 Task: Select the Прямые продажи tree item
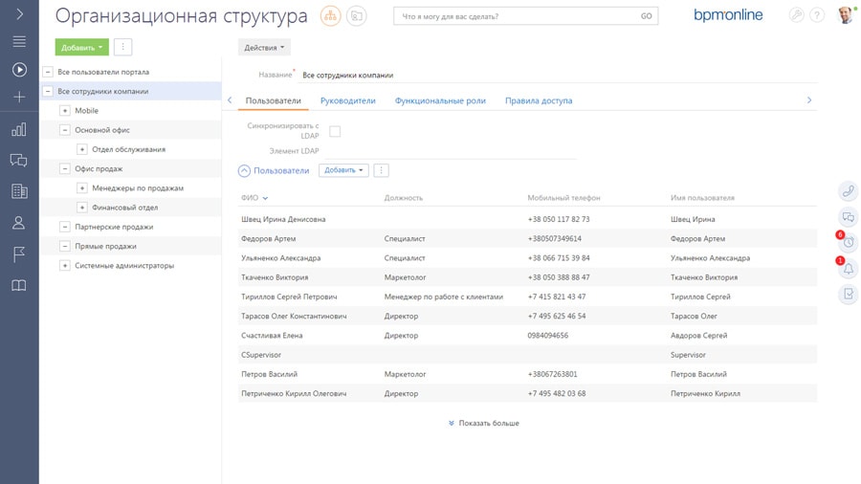tap(105, 247)
